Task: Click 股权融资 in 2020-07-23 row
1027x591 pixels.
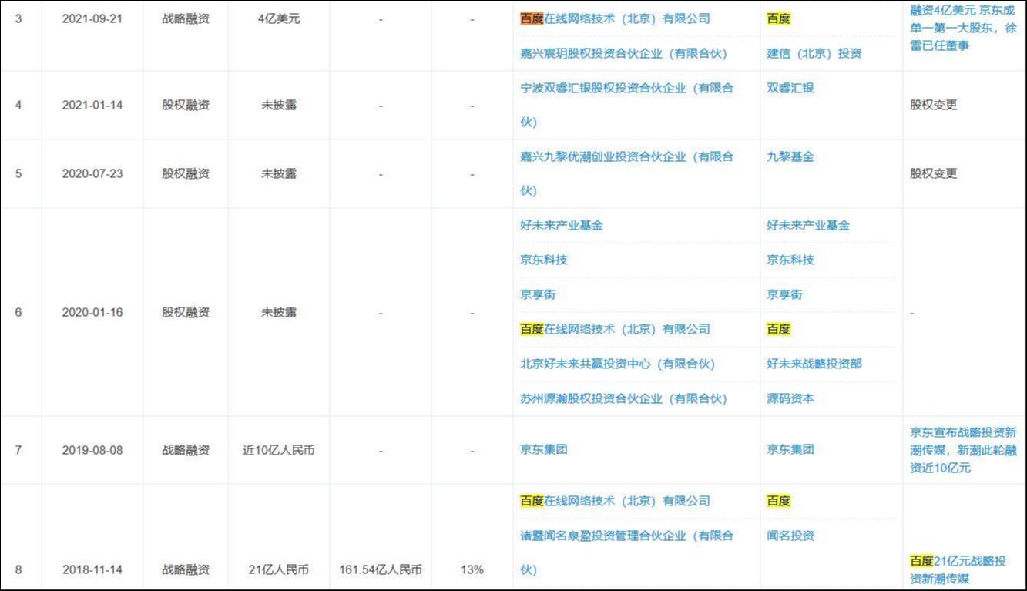Action: tap(185, 173)
